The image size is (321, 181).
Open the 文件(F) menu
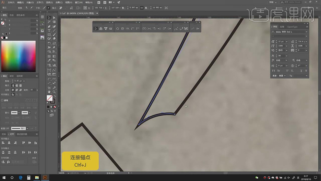coord(12,2)
